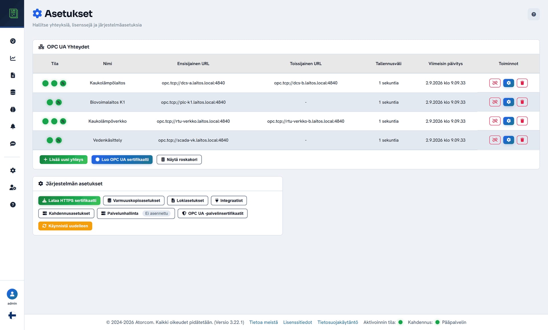Follow the Lisenssitiedot footer link
Image resolution: width=548 pixels, height=330 pixels.
click(x=298, y=322)
